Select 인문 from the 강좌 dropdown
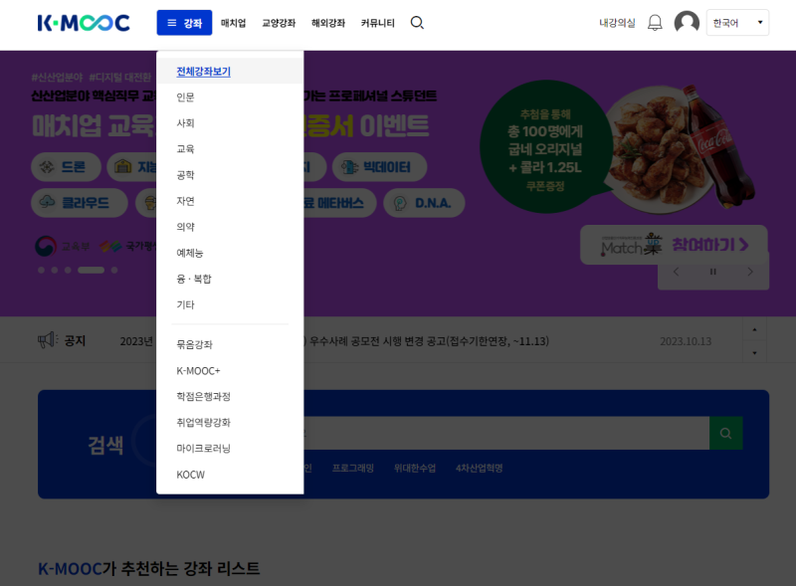796x586 pixels. tap(185, 97)
